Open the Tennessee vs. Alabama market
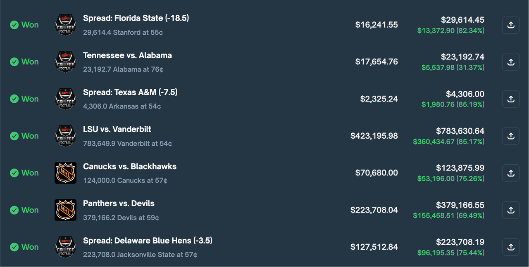This screenshot has height=267, width=529. point(127,55)
